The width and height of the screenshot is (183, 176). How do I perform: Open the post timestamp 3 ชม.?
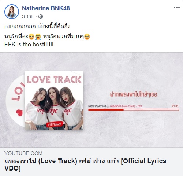click(x=28, y=16)
